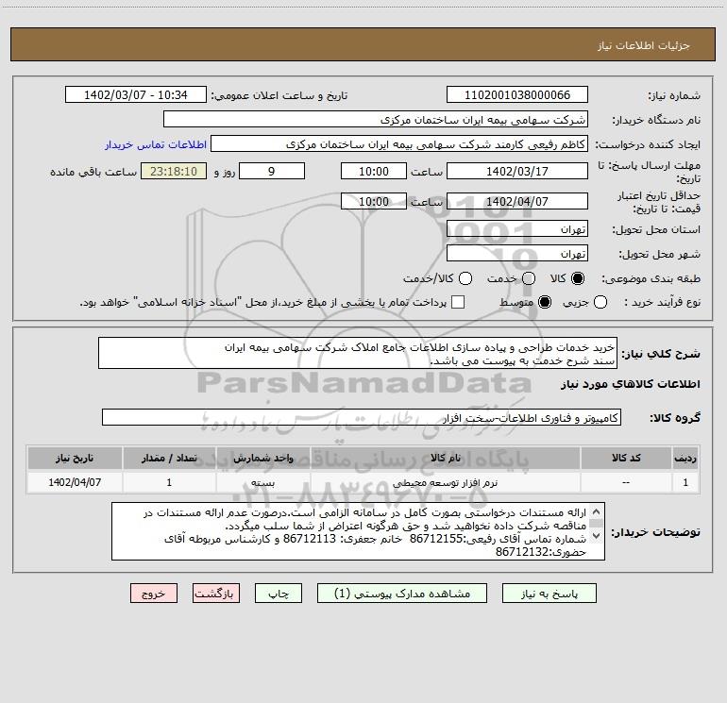Click the remaining time field 23:18:10

point(174,171)
